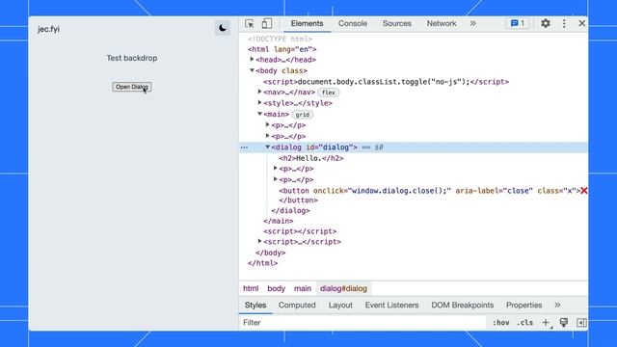
Task: Switch to the Console tab
Action: [353, 23]
